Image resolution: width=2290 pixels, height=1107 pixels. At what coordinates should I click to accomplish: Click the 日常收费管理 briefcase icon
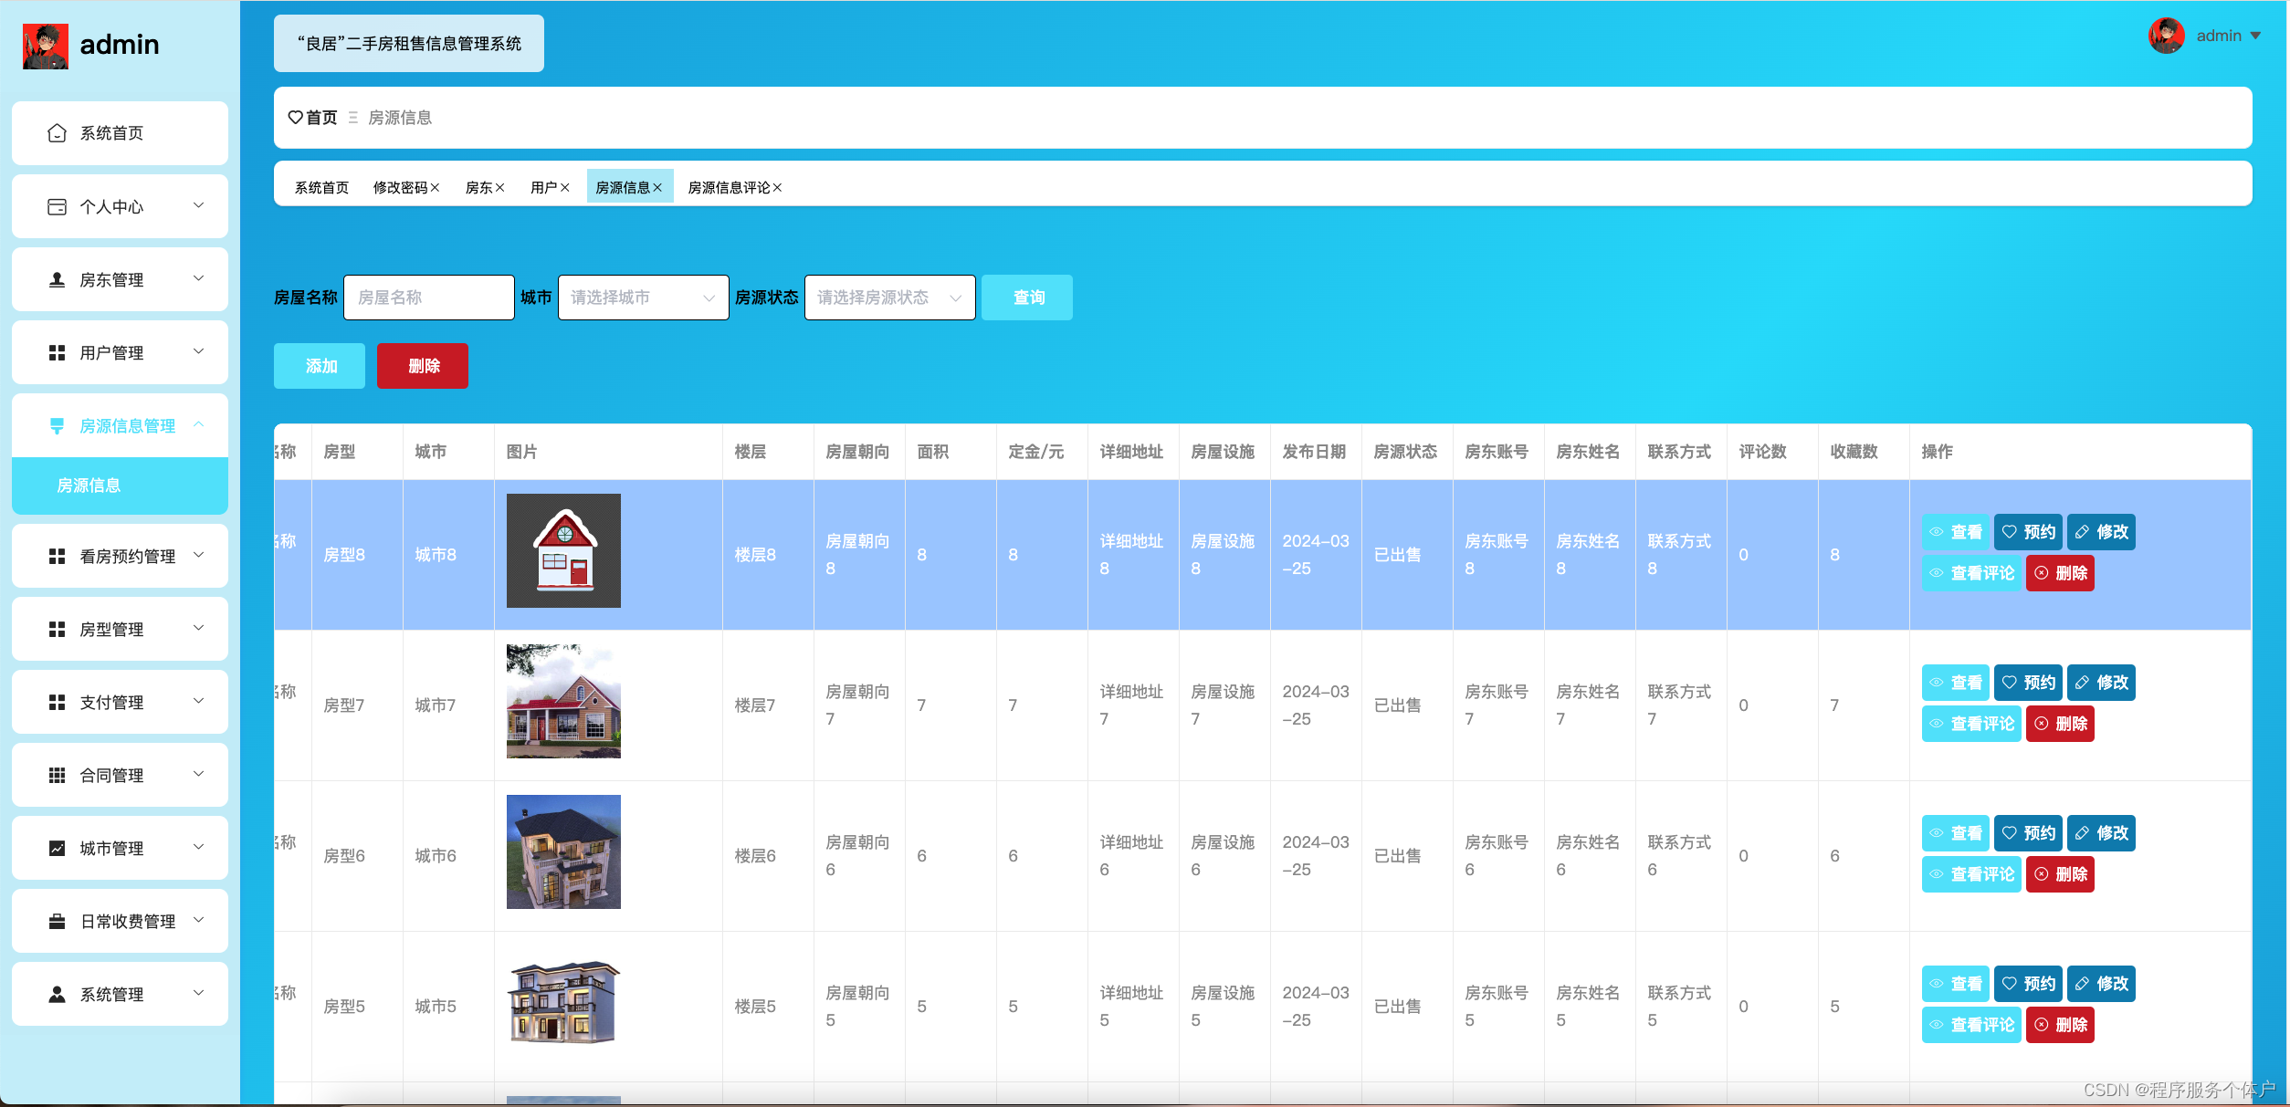[57, 922]
